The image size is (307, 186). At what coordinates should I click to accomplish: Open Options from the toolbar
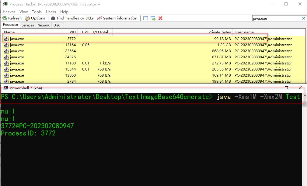click(x=35, y=18)
